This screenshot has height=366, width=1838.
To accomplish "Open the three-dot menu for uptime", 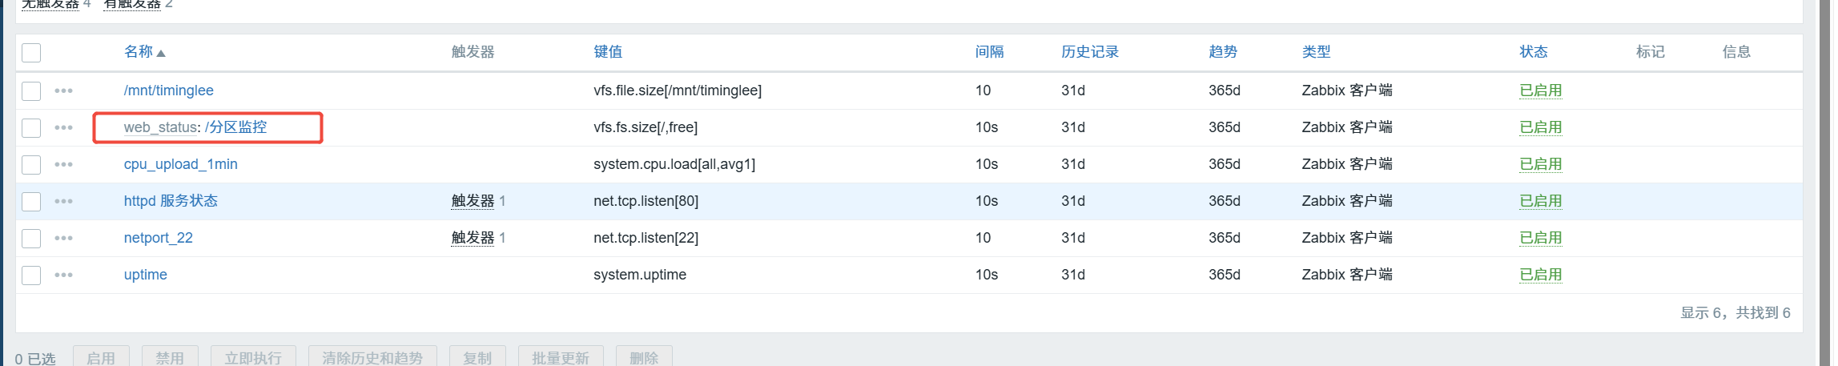I will pyautogui.click(x=64, y=275).
